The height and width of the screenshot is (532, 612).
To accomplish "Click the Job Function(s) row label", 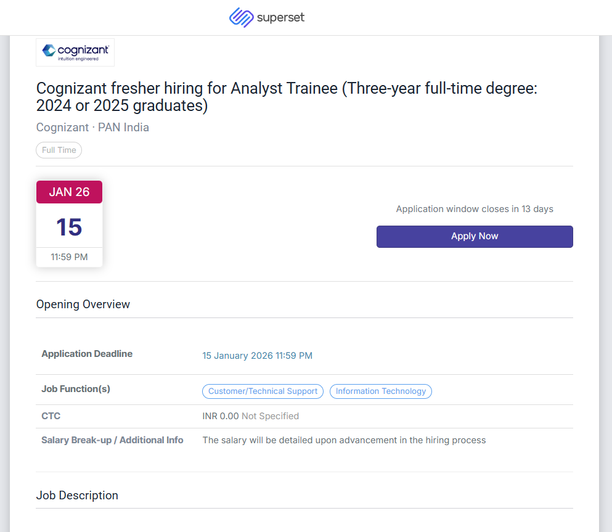I will coord(76,389).
